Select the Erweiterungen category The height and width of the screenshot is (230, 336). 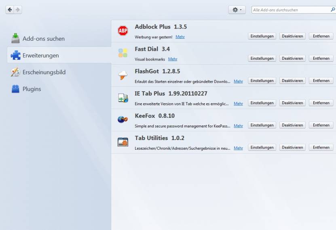tap(59, 55)
